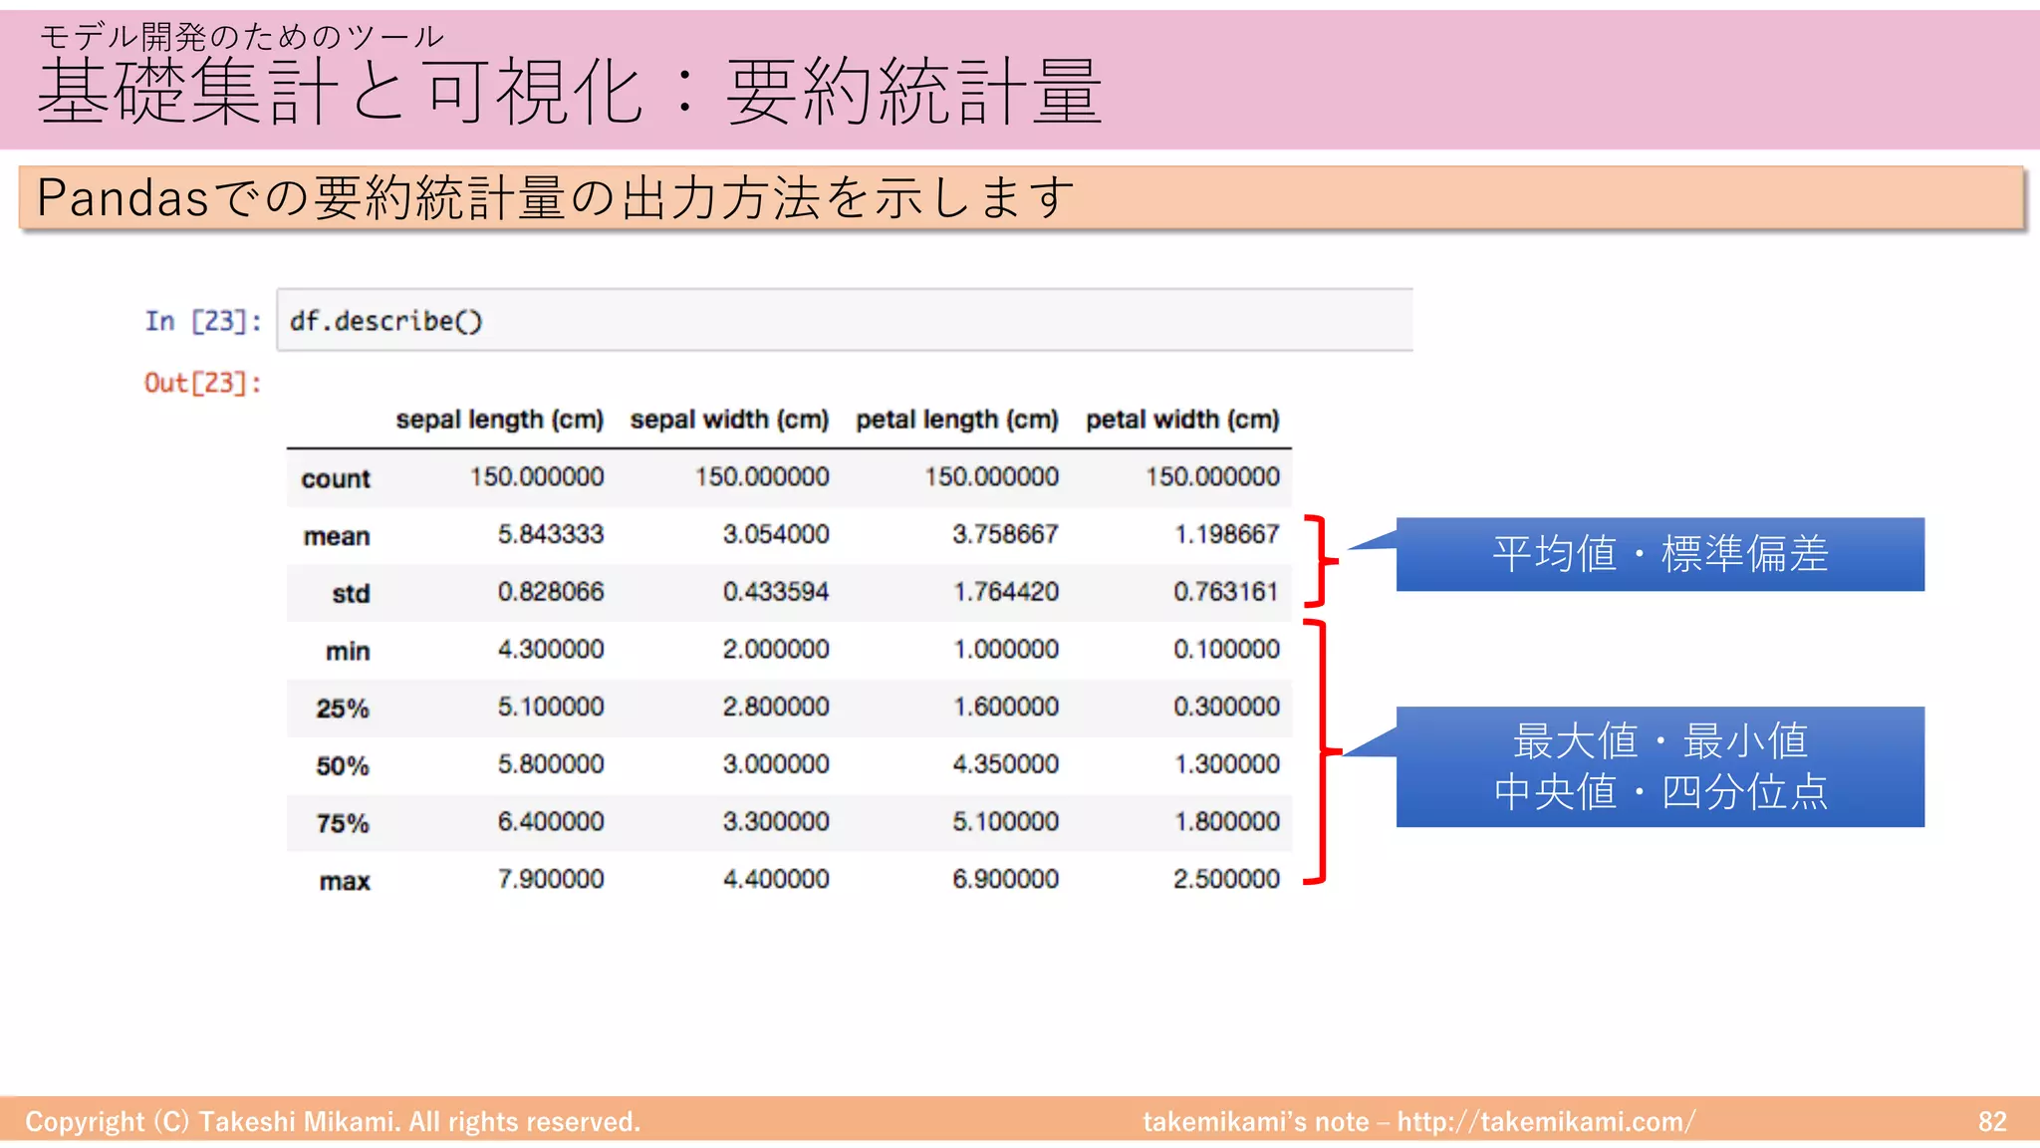
Task: Click std value 0.763161
Action: click(x=1226, y=592)
